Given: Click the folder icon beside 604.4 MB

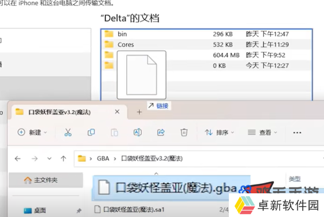Looking at the screenshot, I should point(109,55).
